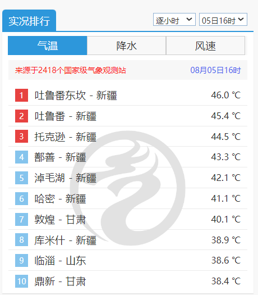Select station 库米什 - 新疆

66,240
